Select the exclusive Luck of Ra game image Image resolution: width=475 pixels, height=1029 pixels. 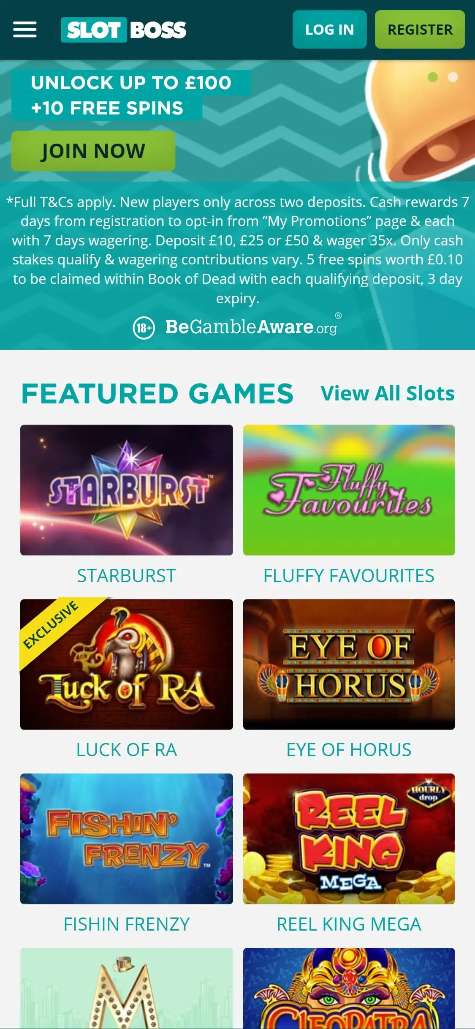(x=127, y=664)
